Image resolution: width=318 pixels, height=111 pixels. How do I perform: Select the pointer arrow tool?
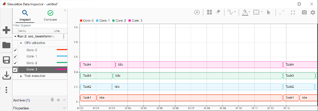(x=268, y=12)
